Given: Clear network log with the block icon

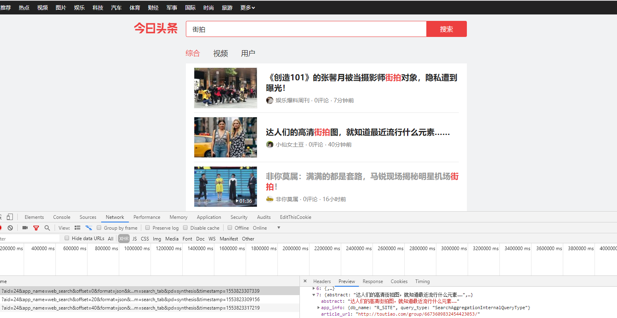Looking at the screenshot, I should [x=10, y=228].
